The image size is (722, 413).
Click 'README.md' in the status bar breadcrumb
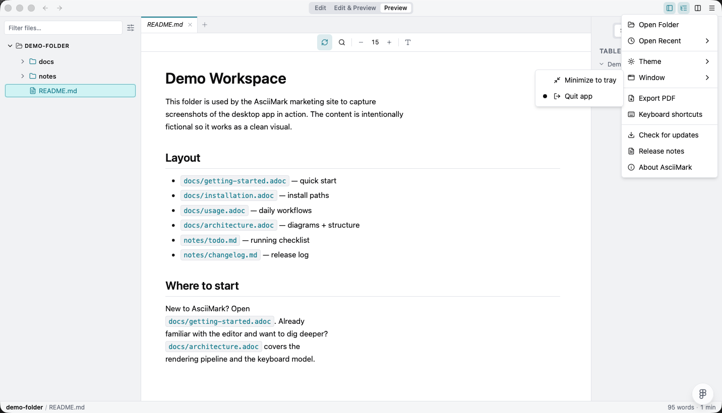tap(67, 407)
